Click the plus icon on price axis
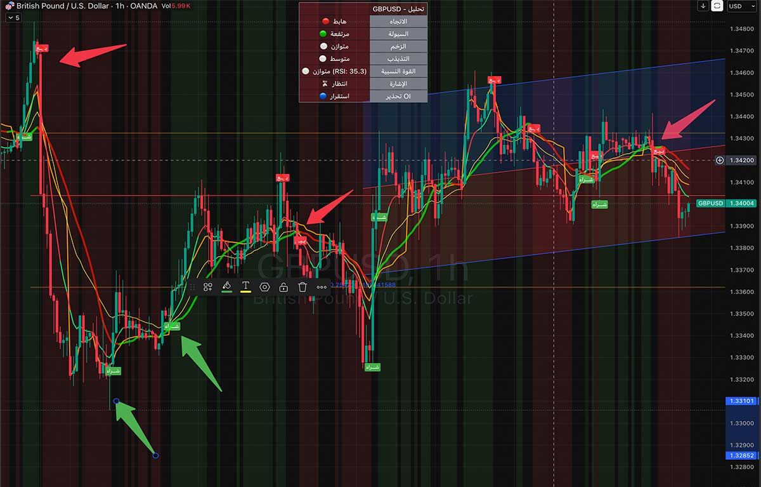This screenshot has height=487, width=761. 720,160
